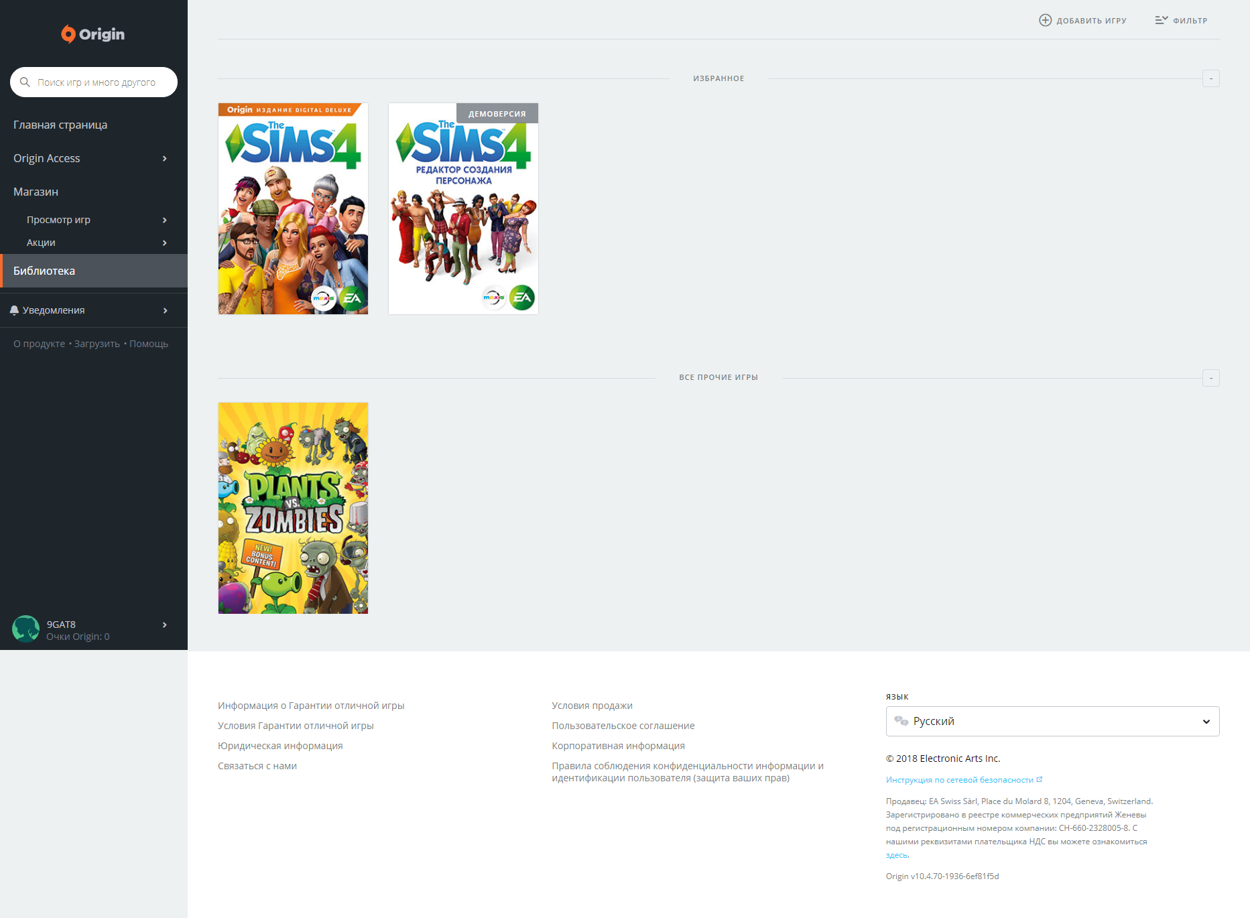1250x918 pixels.
Task: Click the Фильтр button
Action: (1181, 20)
